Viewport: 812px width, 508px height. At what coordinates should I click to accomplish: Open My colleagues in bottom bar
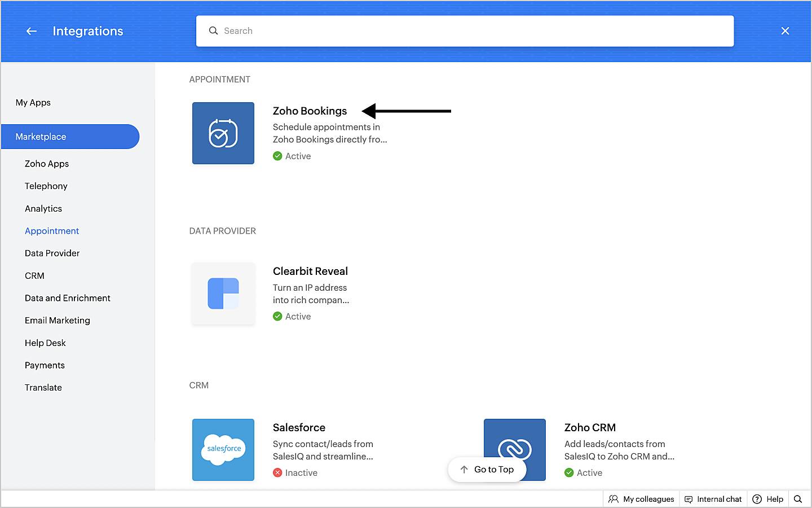pyautogui.click(x=642, y=499)
